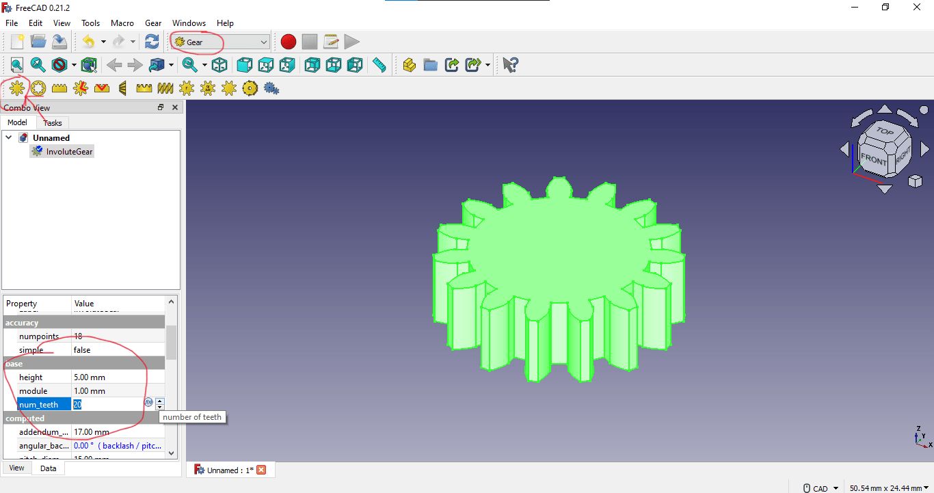This screenshot has width=934, height=493.
Task: Switch to the Tasks tab
Action: click(x=53, y=123)
